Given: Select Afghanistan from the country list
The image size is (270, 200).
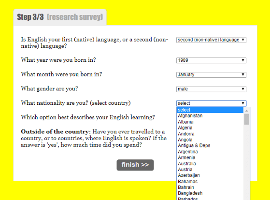Looking at the screenshot, I should tap(210, 116).
